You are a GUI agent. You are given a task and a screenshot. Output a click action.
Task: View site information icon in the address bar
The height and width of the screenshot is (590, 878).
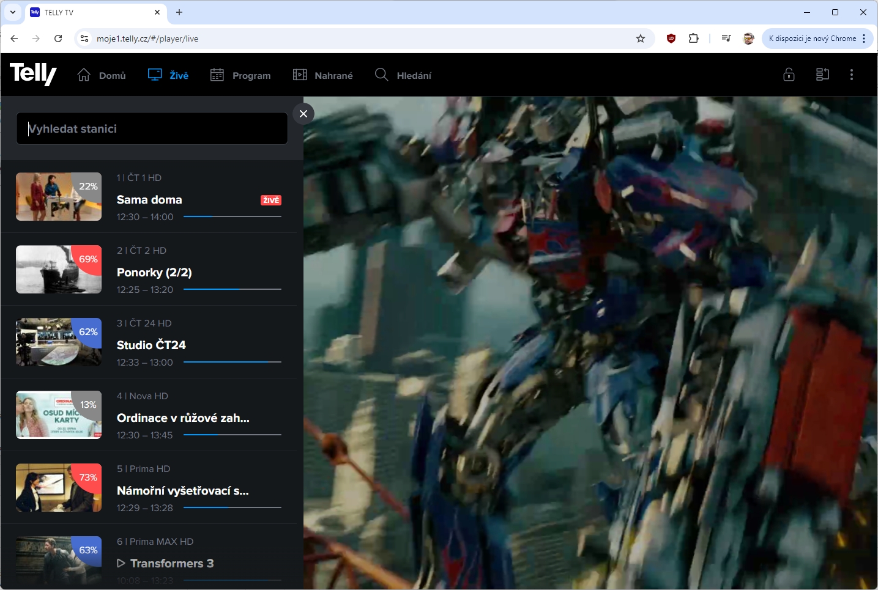click(84, 39)
